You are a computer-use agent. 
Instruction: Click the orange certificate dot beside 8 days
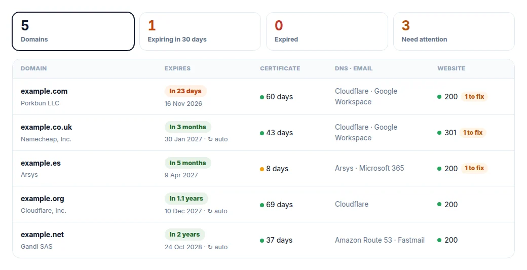pyautogui.click(x=262, y=169)
